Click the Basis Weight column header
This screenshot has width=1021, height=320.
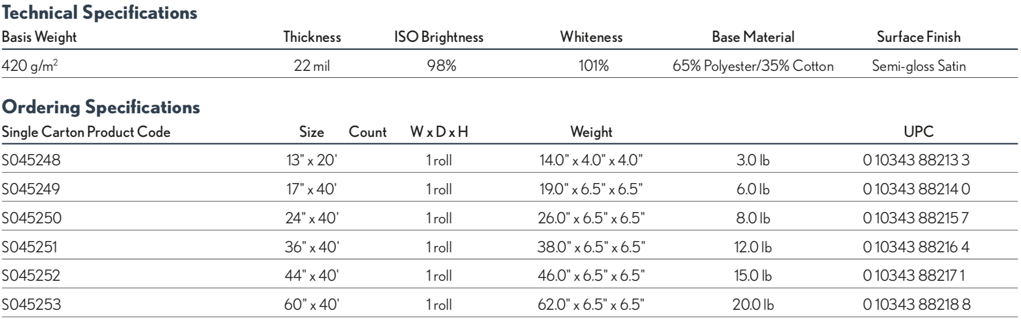point(39,37)
